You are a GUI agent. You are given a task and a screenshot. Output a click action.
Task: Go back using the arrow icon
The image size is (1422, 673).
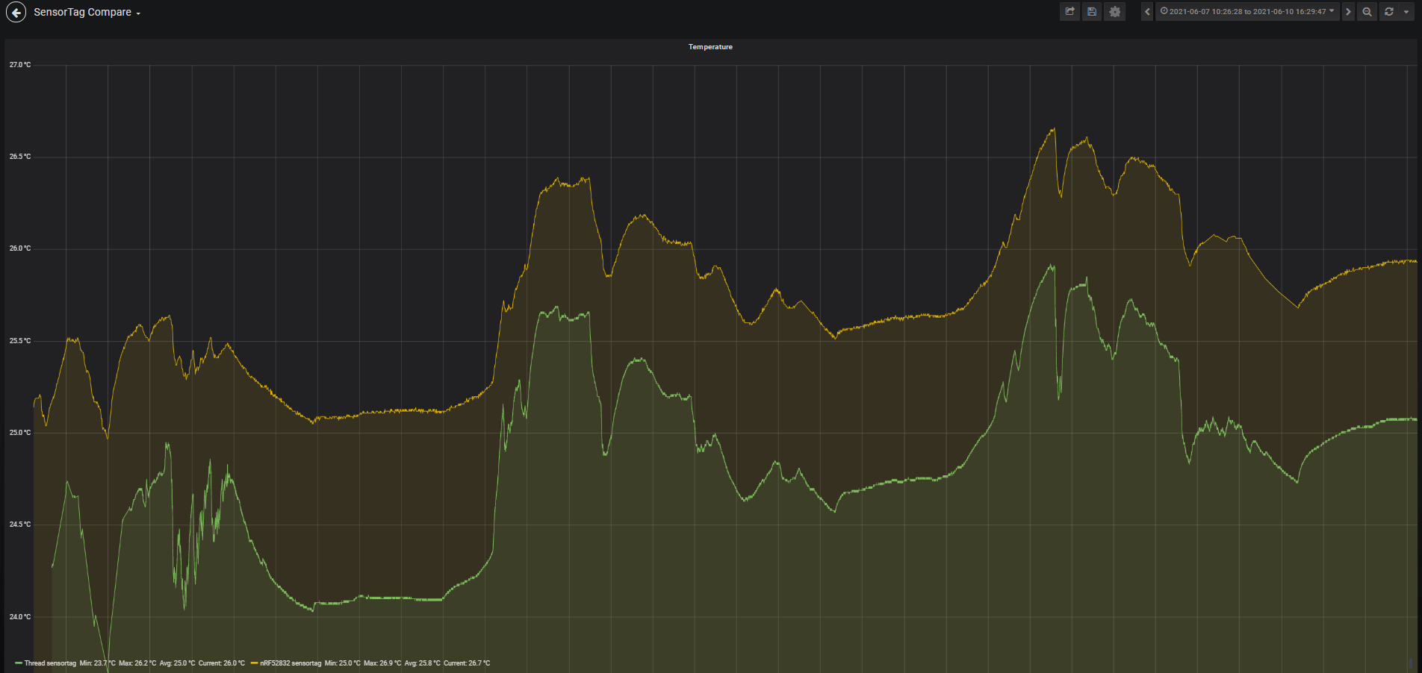pyautogui.click(x=16, y=12)
